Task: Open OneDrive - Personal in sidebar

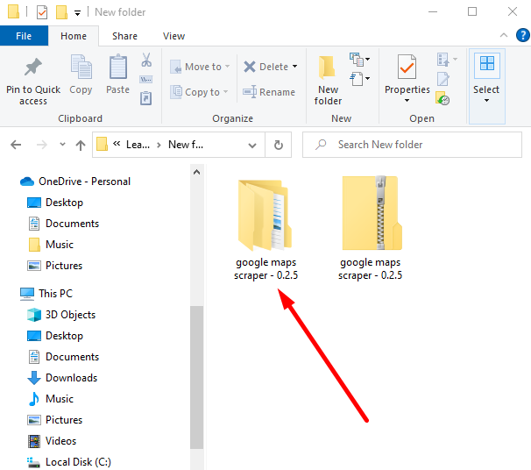Action: [75, 182]
